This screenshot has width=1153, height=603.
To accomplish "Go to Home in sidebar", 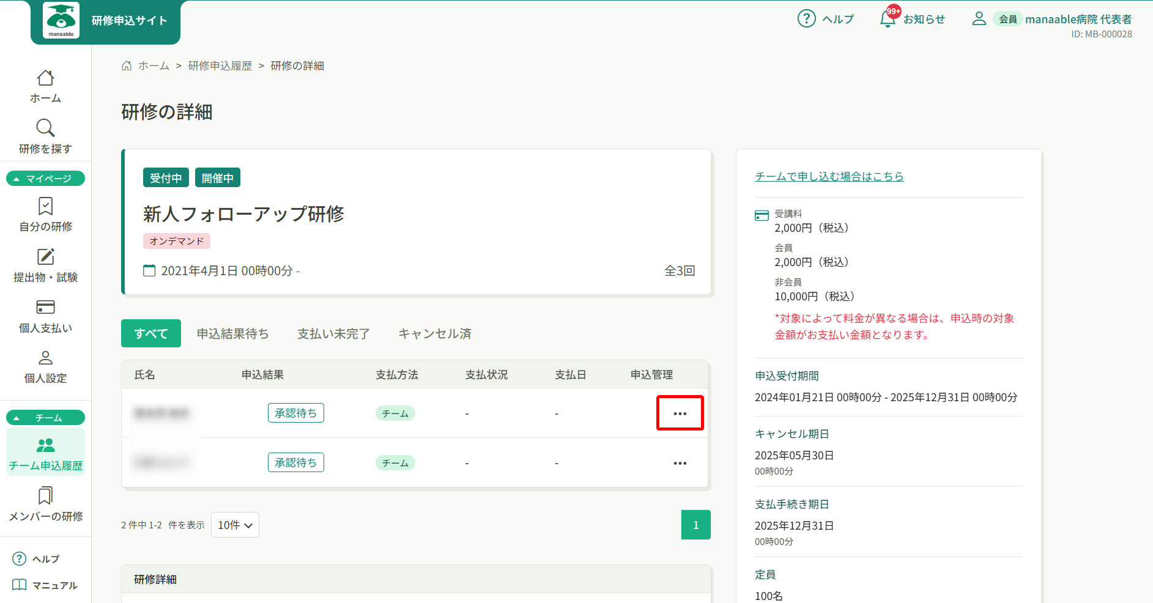I will coord(45,86).
